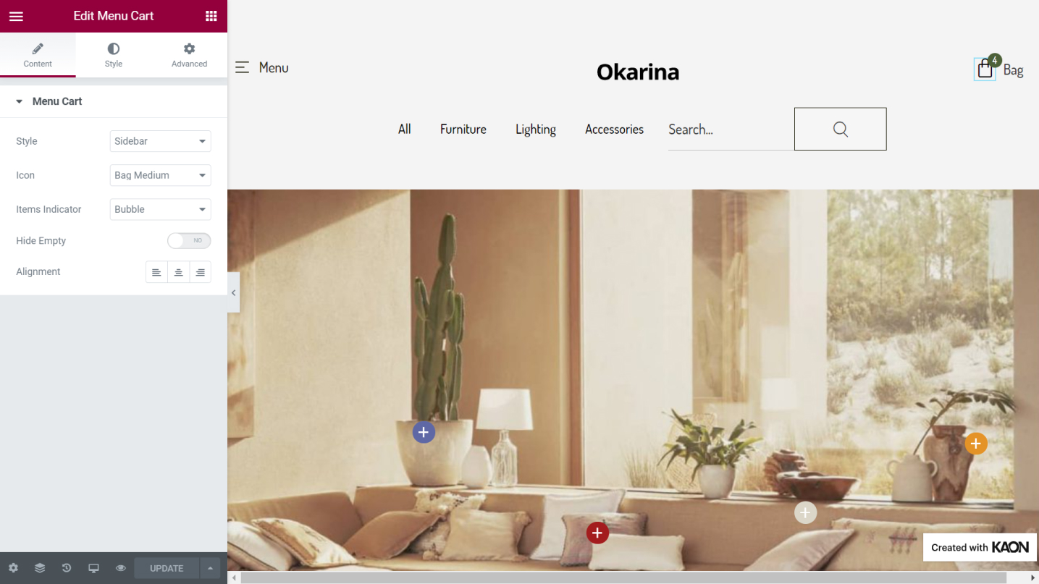Switch to the Style tab
Viewport: 1039px width, 584px height.
pos(114,55)
